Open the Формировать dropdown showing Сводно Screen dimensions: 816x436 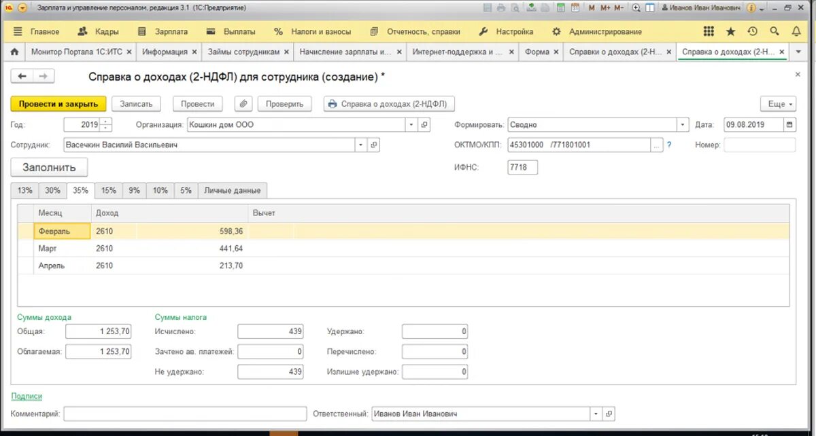(x=683, y=124)
